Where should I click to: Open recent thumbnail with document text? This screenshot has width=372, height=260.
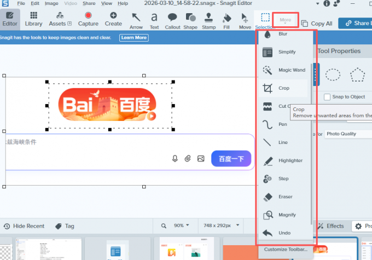(48, 249)
